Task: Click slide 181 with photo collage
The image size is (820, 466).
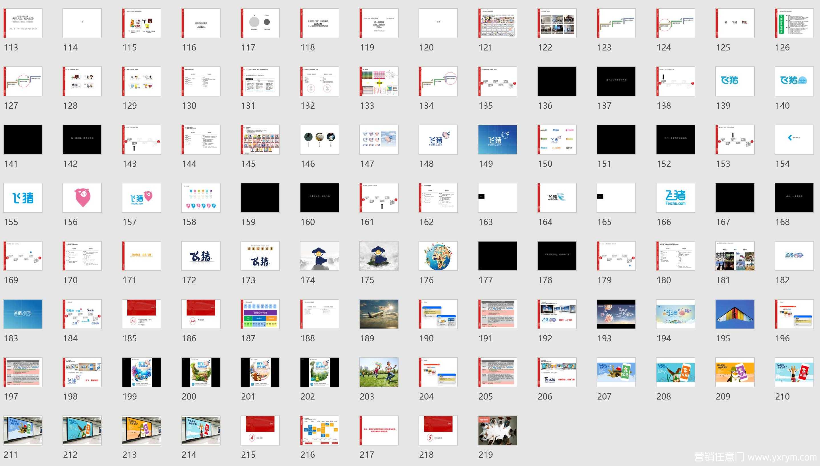Action: (x=735, y=256)
